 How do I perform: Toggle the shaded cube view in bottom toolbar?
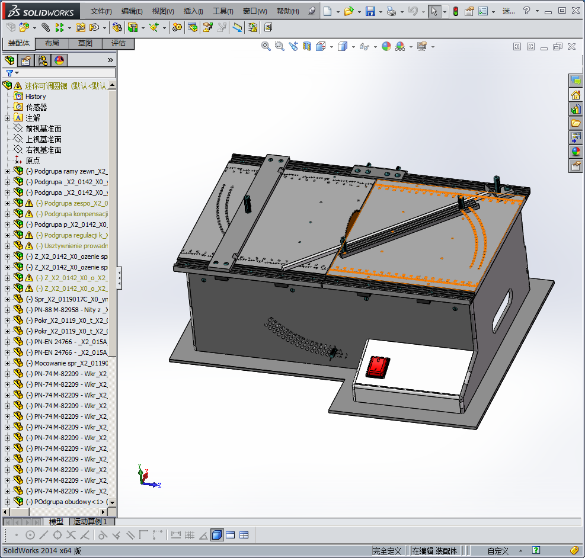point(216,535)
